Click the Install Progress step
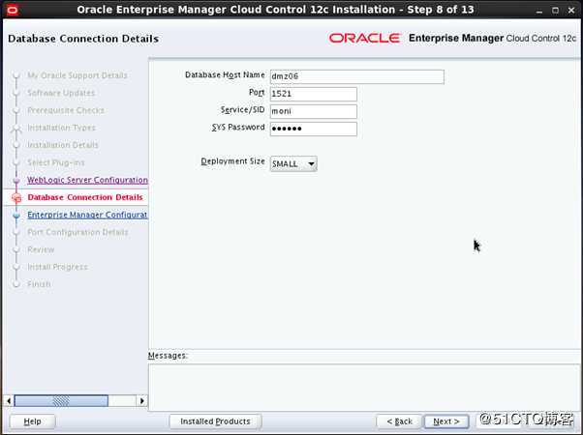583x435 pixels. (x=58, y=267)
